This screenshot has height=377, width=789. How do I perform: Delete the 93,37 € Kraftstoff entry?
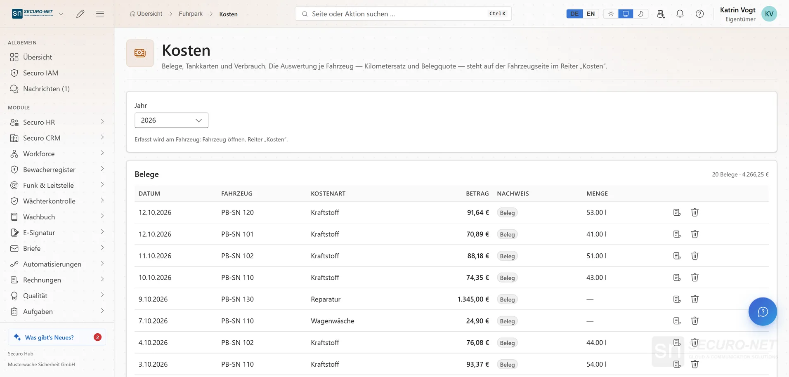click(695, 364)
